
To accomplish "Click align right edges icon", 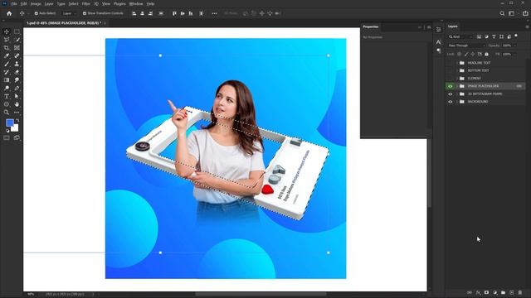I will coord(150,13).
